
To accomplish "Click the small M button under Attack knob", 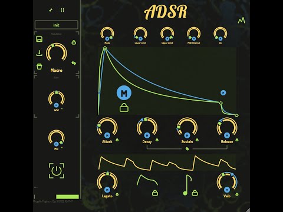I will 107,135.
